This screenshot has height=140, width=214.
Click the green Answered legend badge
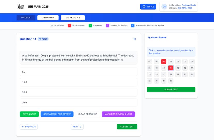90,25
